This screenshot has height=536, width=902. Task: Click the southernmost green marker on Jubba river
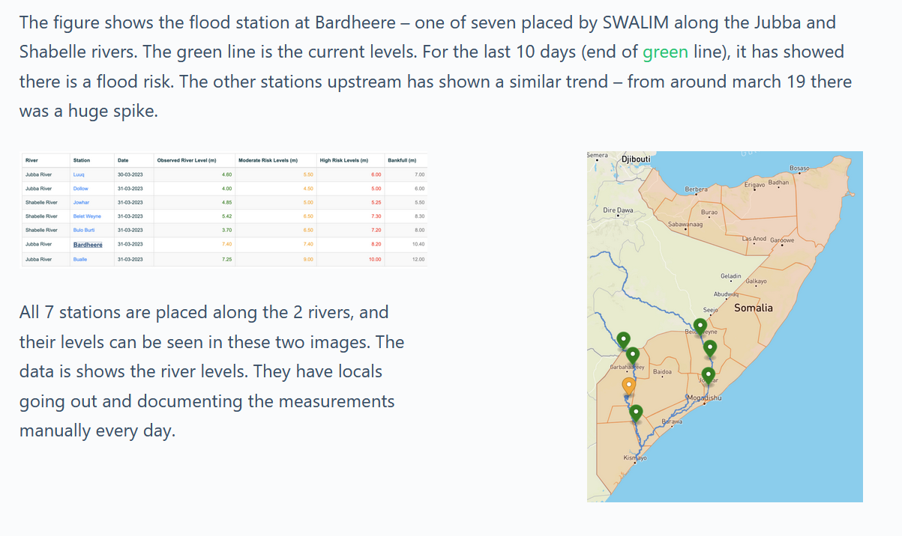pyautogui.click(x=636, y=412)
